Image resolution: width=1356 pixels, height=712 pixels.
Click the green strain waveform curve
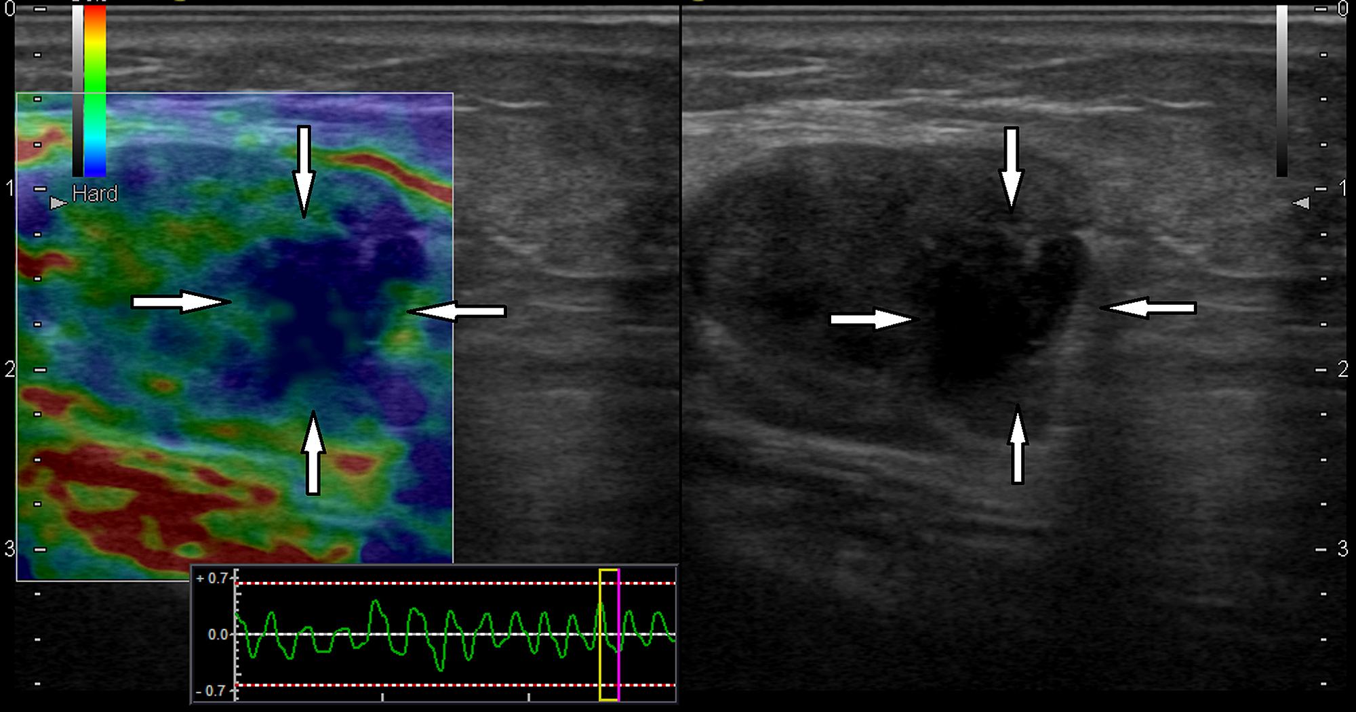click(455, 636)
